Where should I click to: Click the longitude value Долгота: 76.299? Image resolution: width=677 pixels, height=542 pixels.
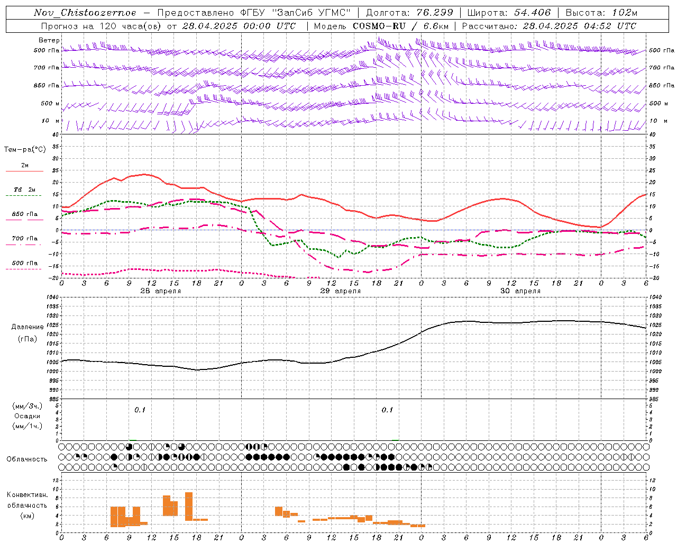pyautogui.click(x=410, y=13)
